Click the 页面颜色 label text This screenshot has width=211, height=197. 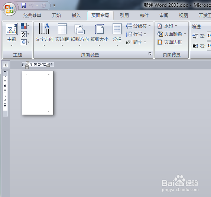click(173, 34)
